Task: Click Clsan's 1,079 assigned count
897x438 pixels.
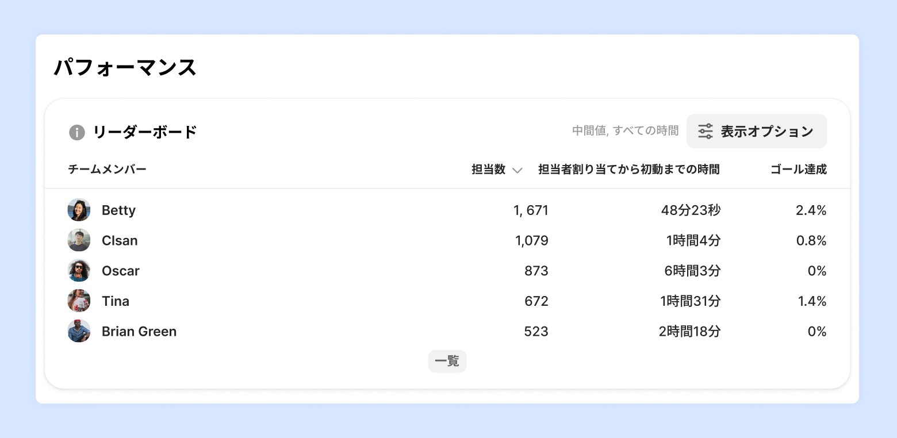Action: (532, 240)
